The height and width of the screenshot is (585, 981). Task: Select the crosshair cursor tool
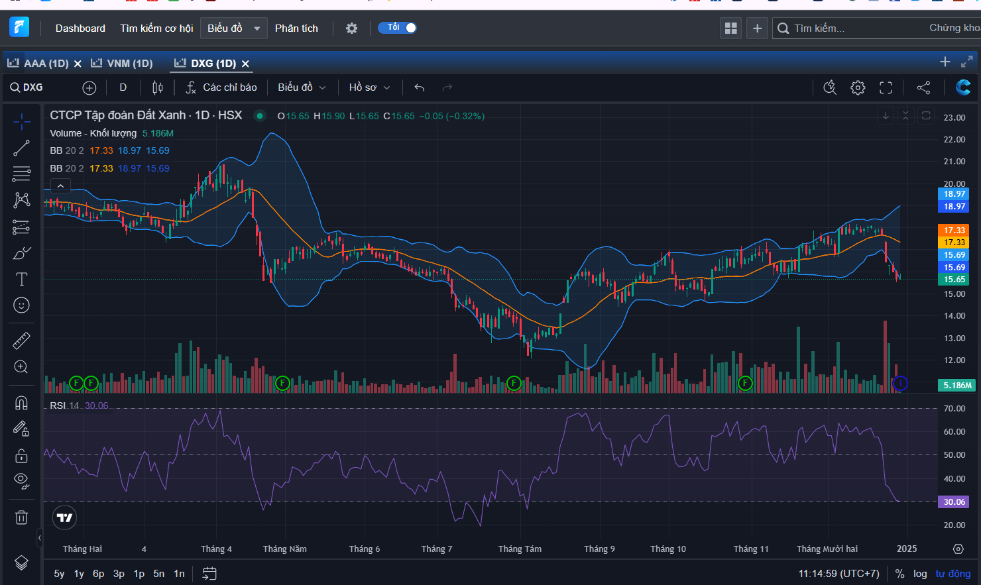21,121
